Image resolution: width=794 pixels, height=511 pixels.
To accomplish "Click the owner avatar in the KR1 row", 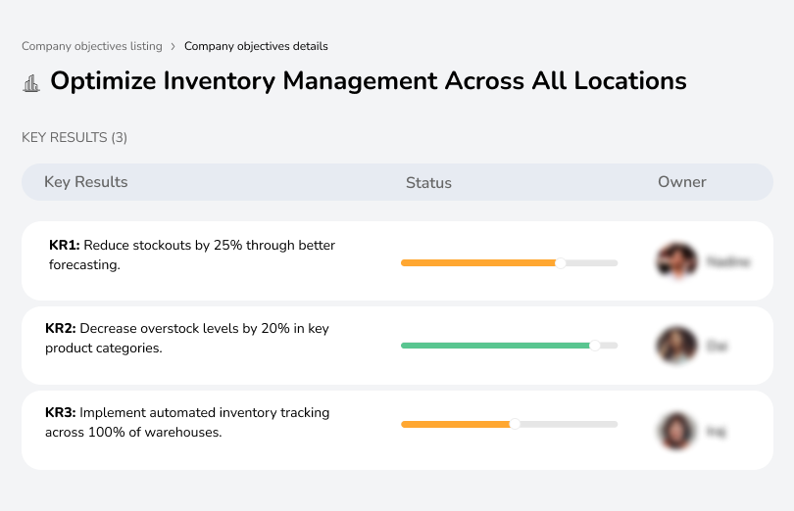I will tap(677, 261).
